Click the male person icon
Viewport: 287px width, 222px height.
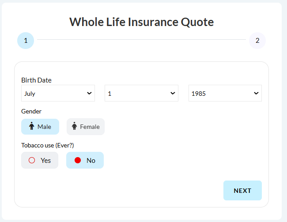(x=32, y=126)
